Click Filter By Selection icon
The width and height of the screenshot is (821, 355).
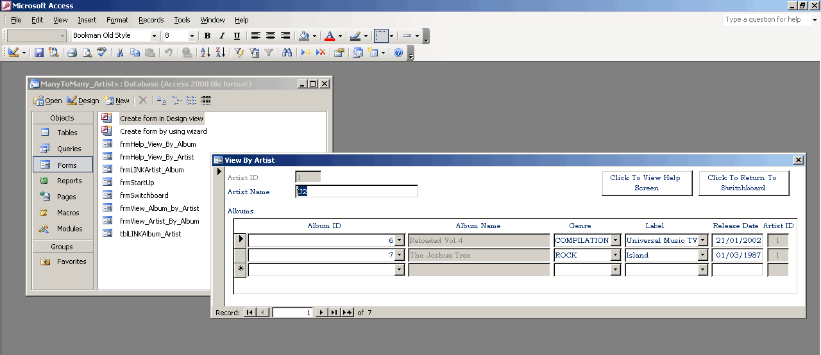[239, 53]
